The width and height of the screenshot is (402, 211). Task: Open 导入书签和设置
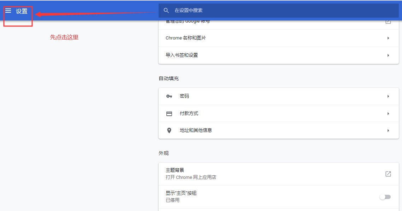point(279,55)
